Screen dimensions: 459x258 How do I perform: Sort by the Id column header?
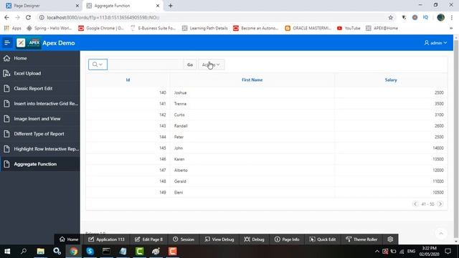[x=128, y=80]
